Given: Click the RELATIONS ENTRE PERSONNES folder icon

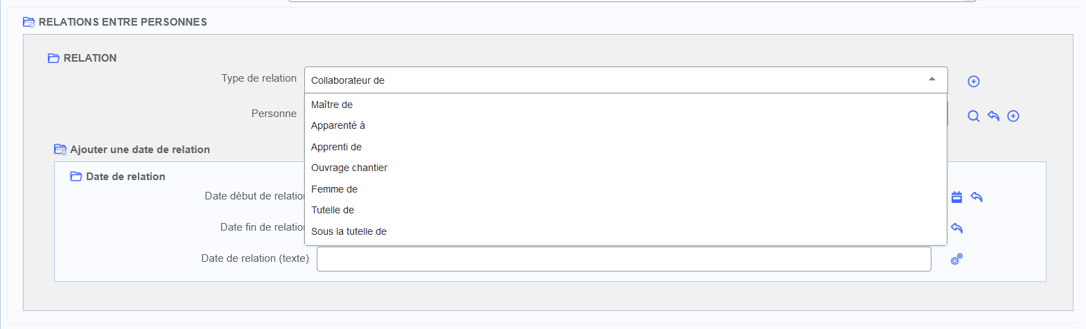Looking at the screenshot, I should pos(29,22).
